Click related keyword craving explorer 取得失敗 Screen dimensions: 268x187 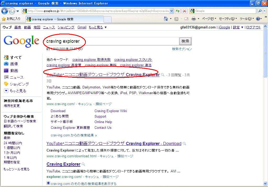coord(91,60)
